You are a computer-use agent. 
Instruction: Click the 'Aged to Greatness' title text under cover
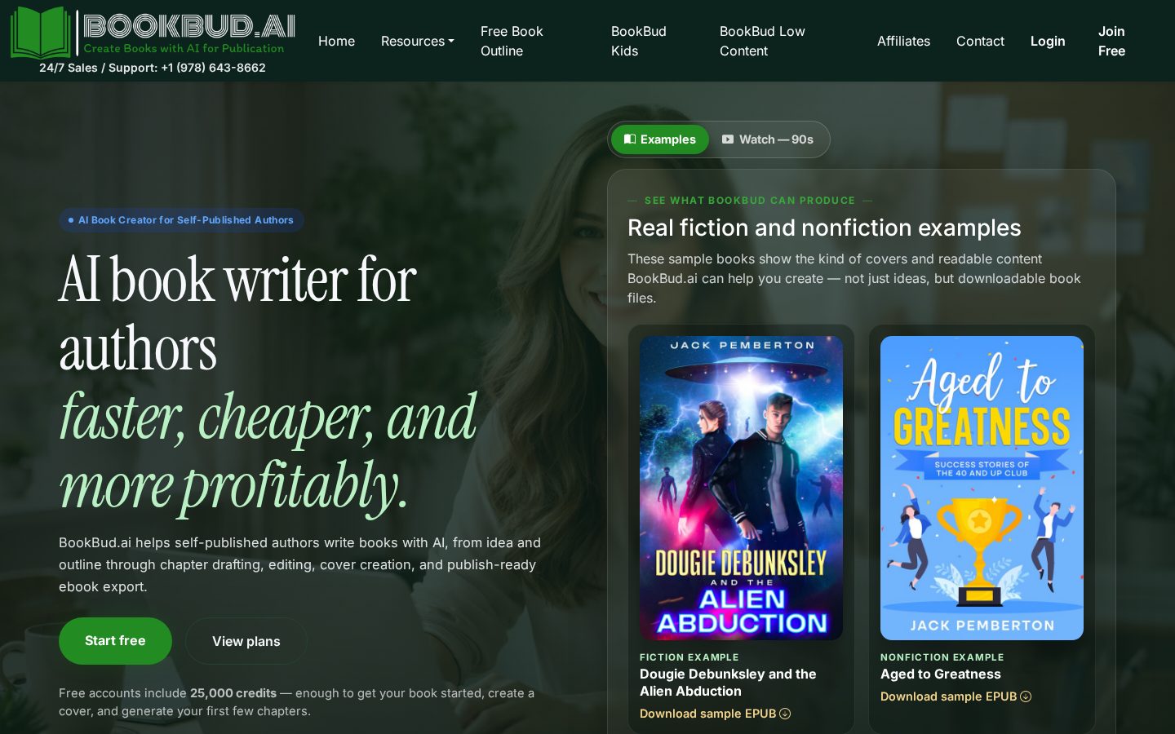[941, 674]
